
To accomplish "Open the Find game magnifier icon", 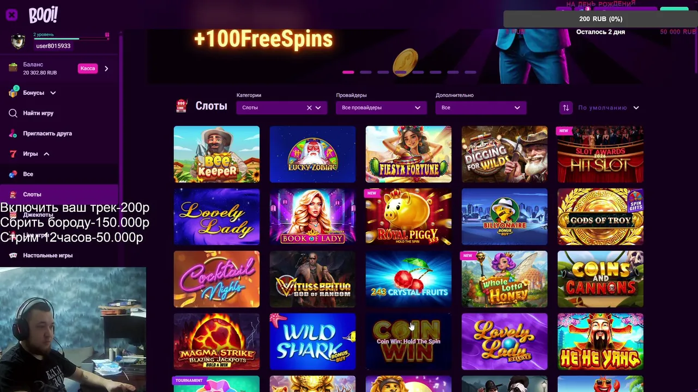I will click(x=13, y=113).
